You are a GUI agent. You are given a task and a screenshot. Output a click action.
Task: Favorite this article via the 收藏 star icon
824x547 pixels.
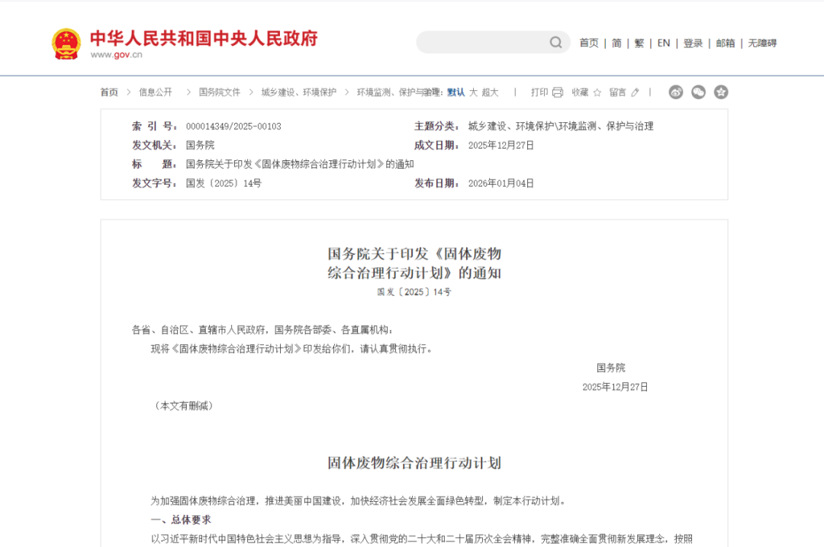pyautogui.click(x=597, y=92)
